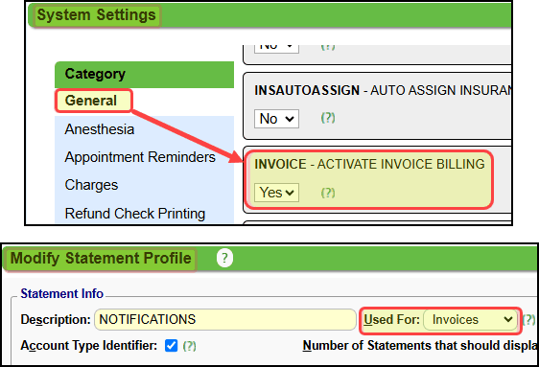
Task: Select Appointment Reminders category
Action: point(140,157)
